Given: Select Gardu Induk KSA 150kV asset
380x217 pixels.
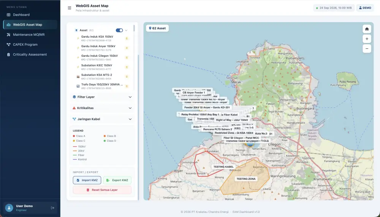Looking at the screenshot, I should [x=102, y=38].
